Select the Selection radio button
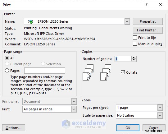The height and width of the screenshot is (134, 168). coord(43,64)
